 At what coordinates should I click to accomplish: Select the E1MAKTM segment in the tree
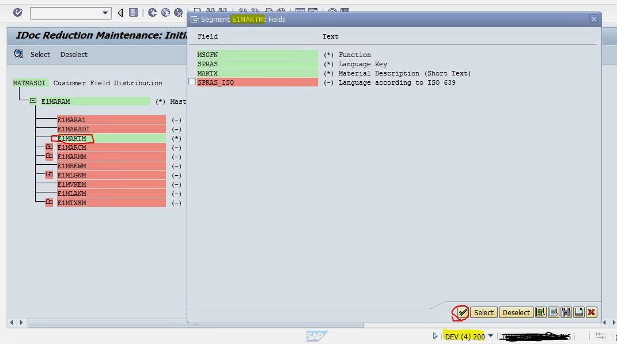111,138
